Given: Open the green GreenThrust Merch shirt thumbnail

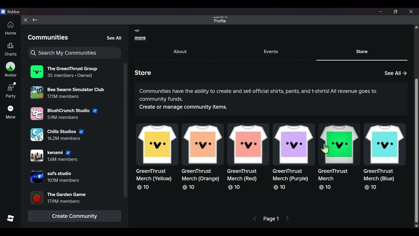Looking at the screenshot, I should click(x=339, y=144).
